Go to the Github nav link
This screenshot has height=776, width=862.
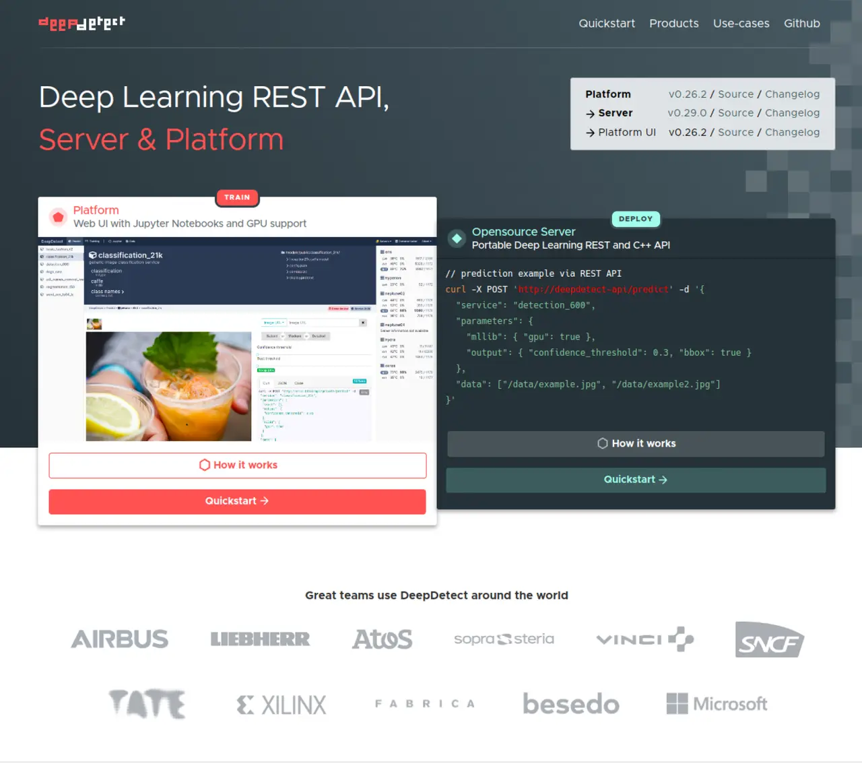[x=802, y=24]
